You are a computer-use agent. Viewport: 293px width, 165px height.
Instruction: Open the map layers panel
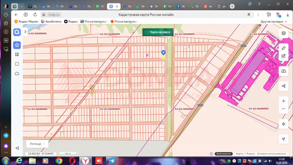coord(283,33)
